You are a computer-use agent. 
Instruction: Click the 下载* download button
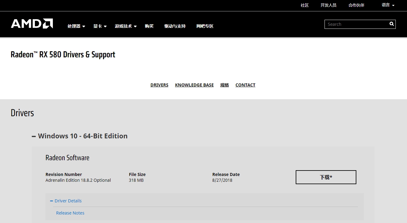point(326,177)
